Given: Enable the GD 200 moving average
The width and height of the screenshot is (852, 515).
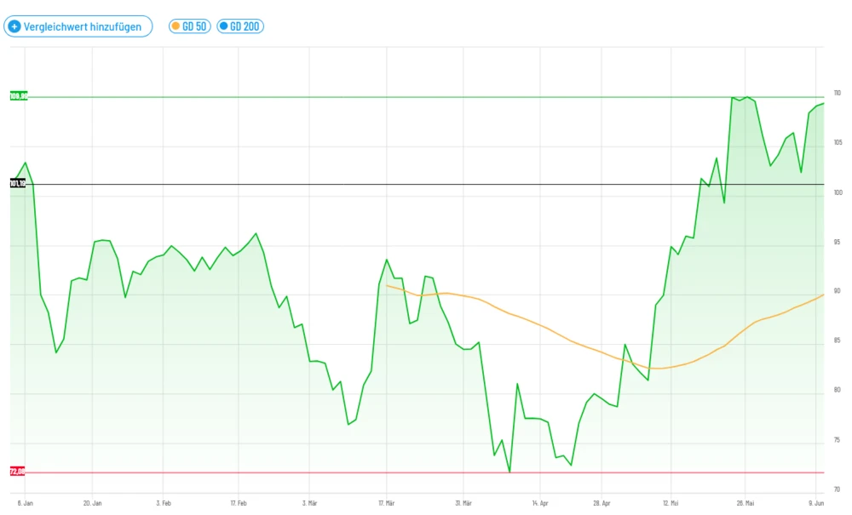Looking at the screenshot, I should [x=240, y=26].
